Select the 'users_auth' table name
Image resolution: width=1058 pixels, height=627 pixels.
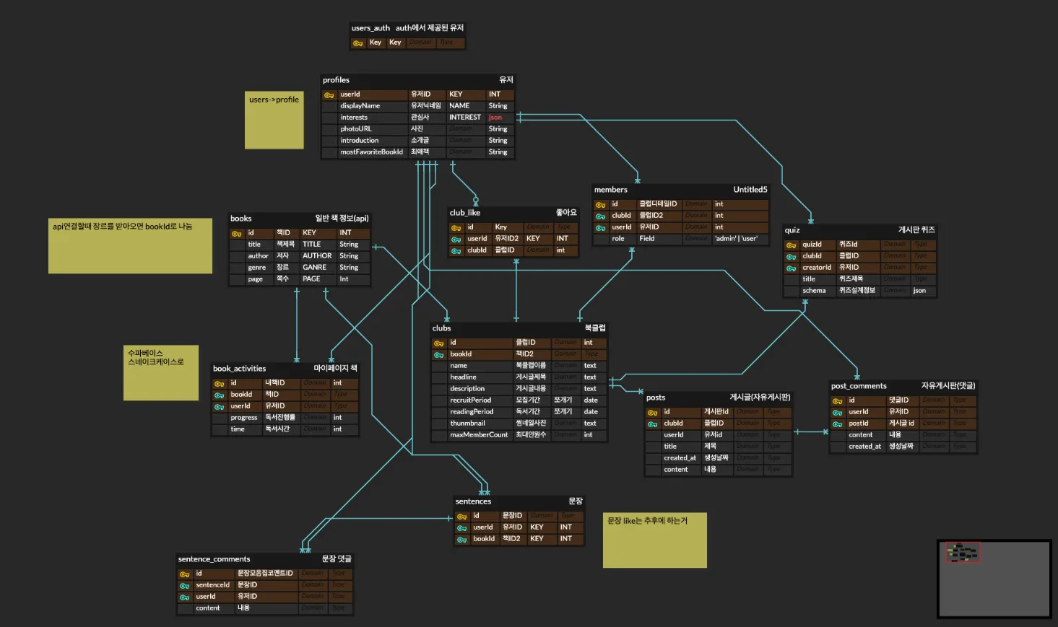click(x=370, y=28)
